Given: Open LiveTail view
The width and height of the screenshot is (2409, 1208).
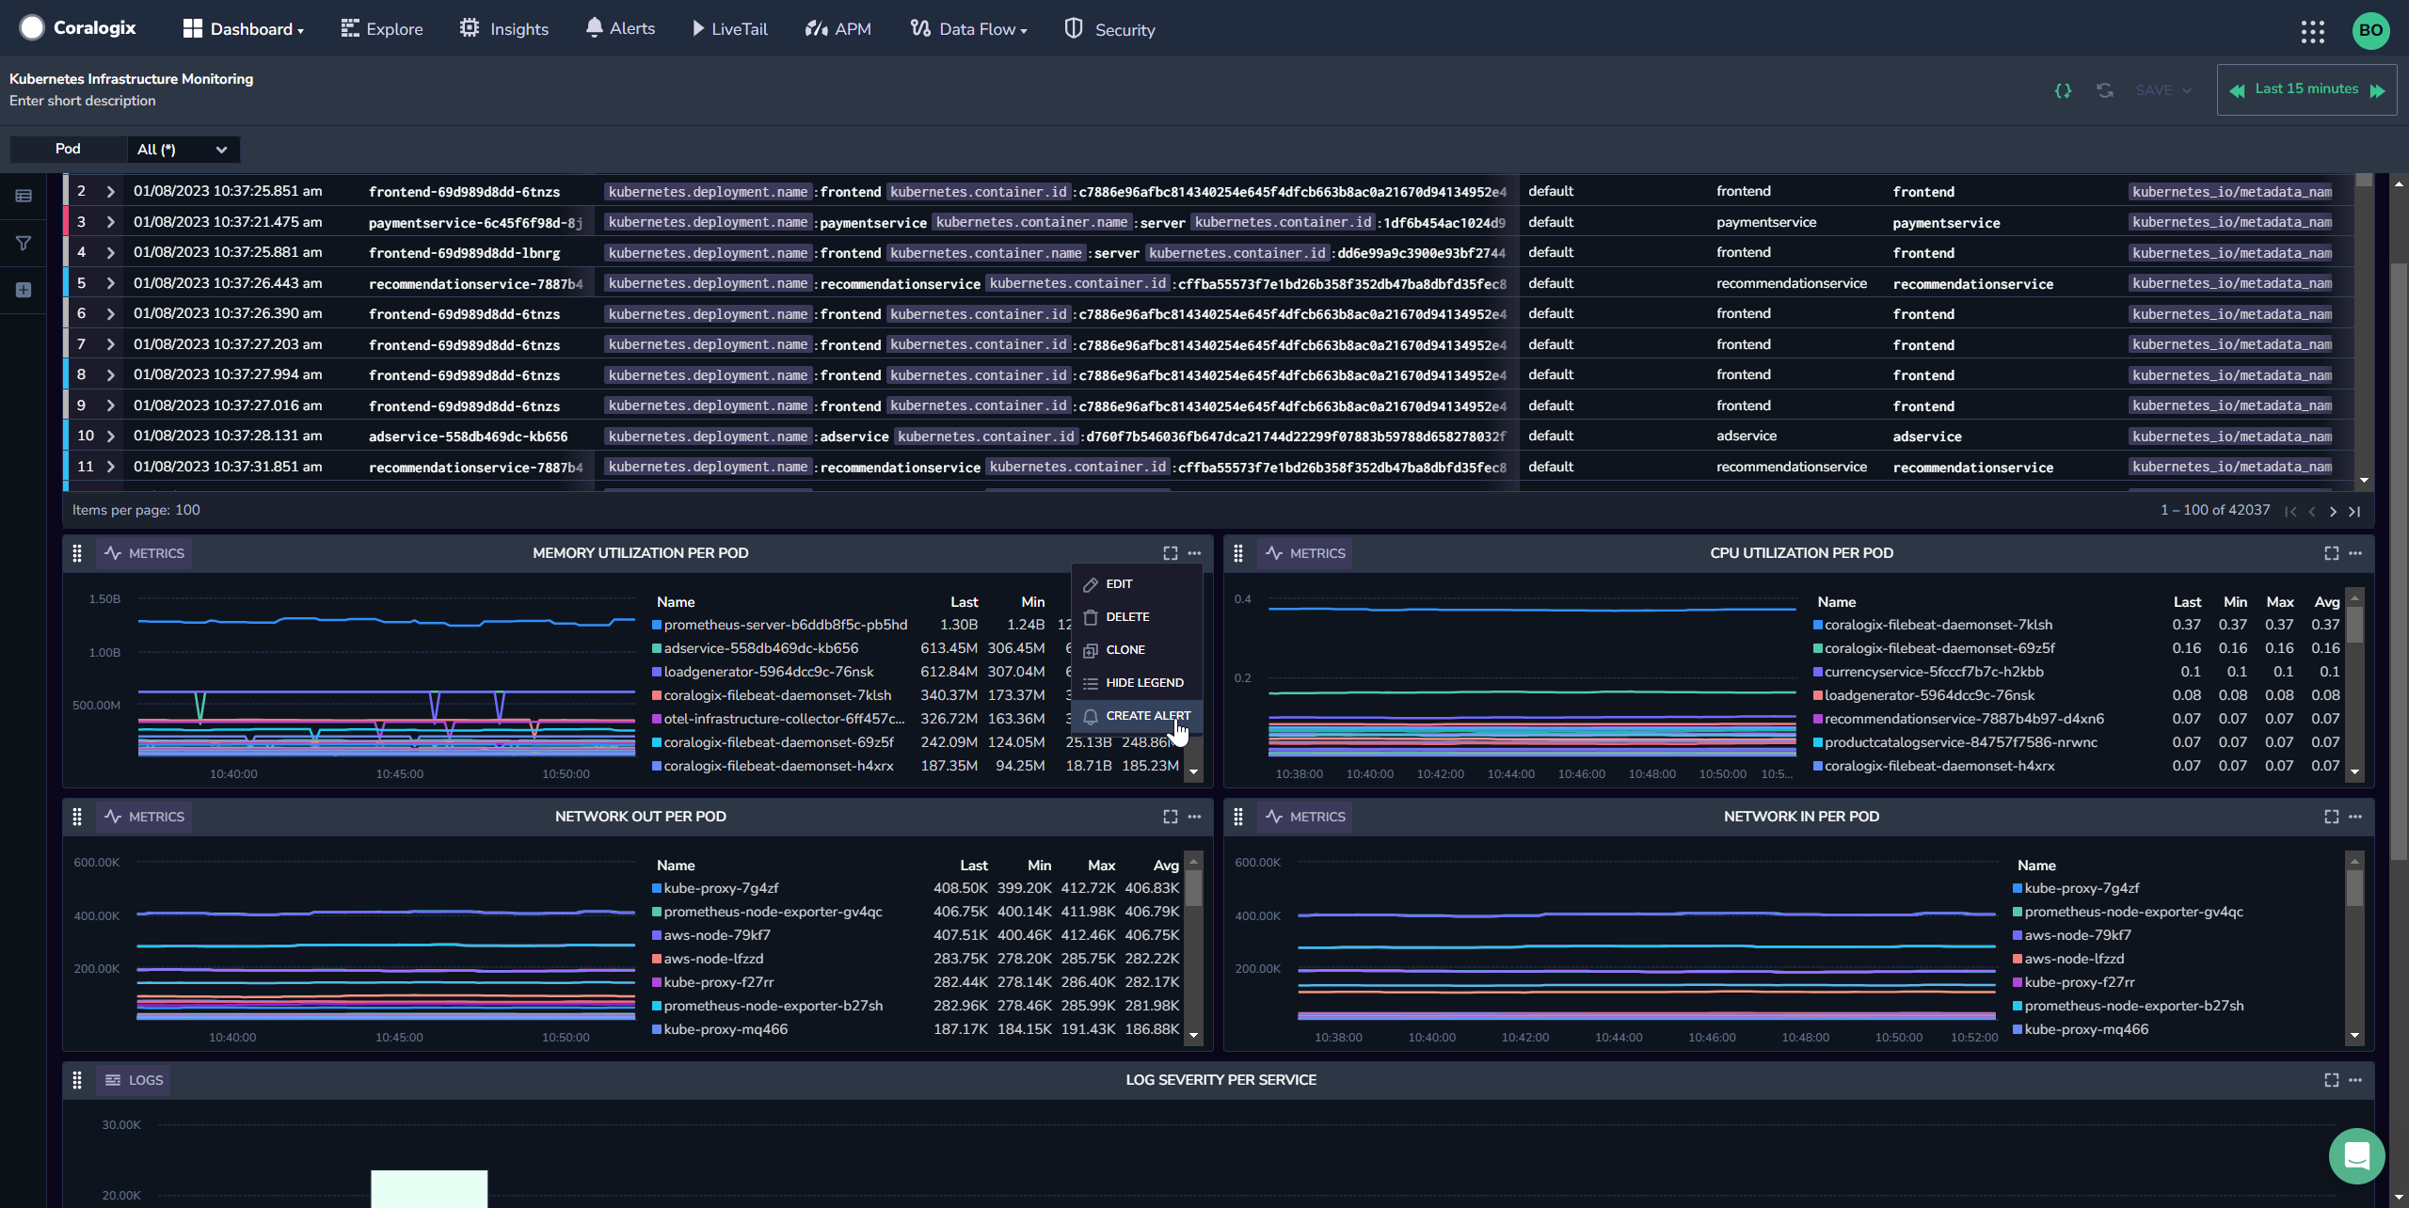Looking at the screenshot, I should [x=730, y=29].
